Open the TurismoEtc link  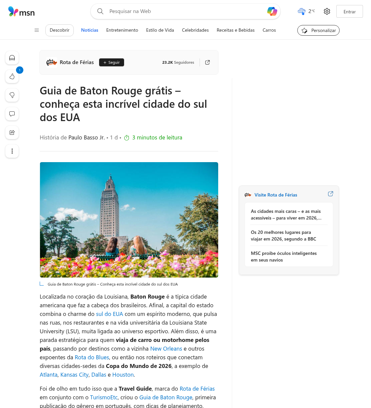104,397
